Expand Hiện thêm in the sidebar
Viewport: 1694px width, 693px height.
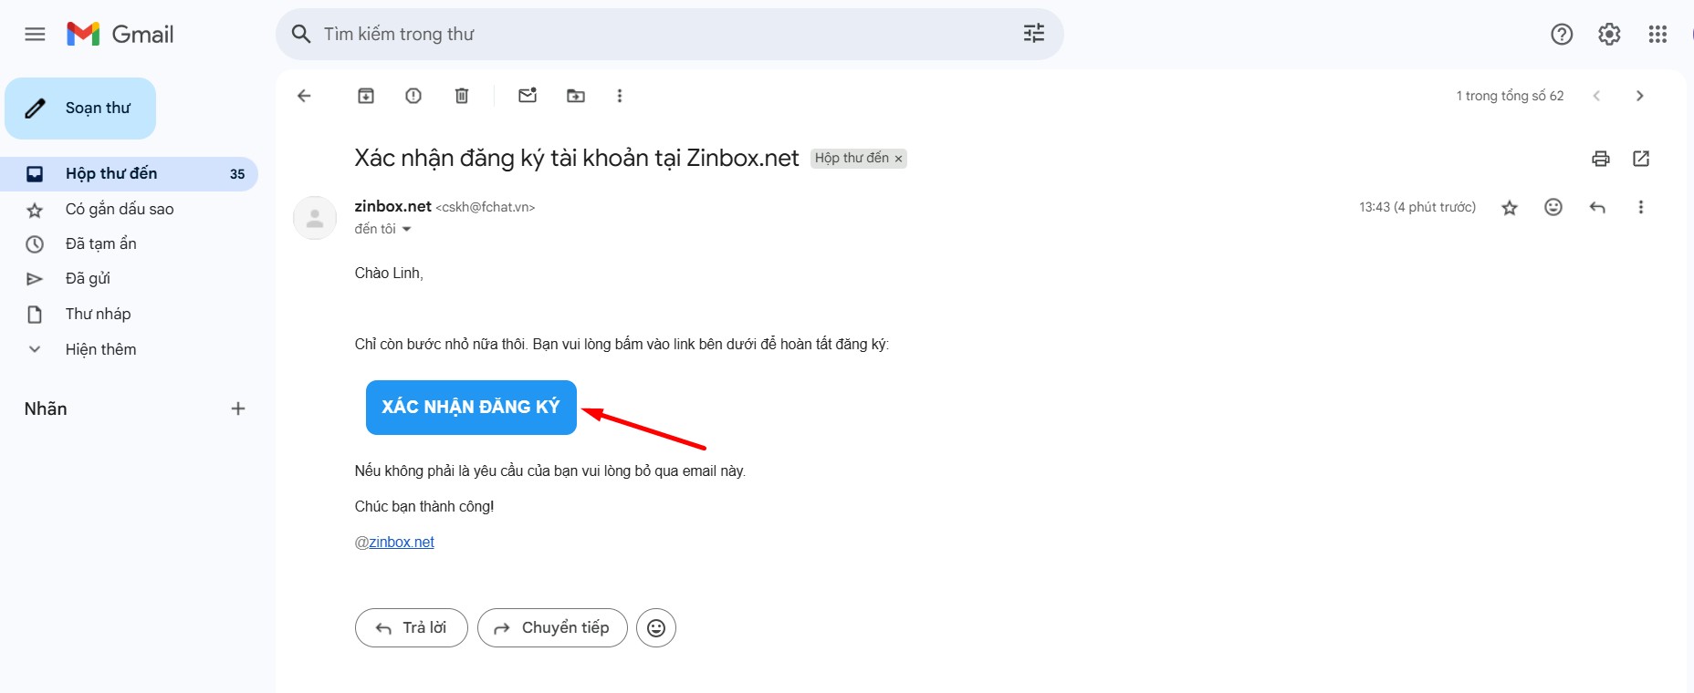tap(100, 349)
